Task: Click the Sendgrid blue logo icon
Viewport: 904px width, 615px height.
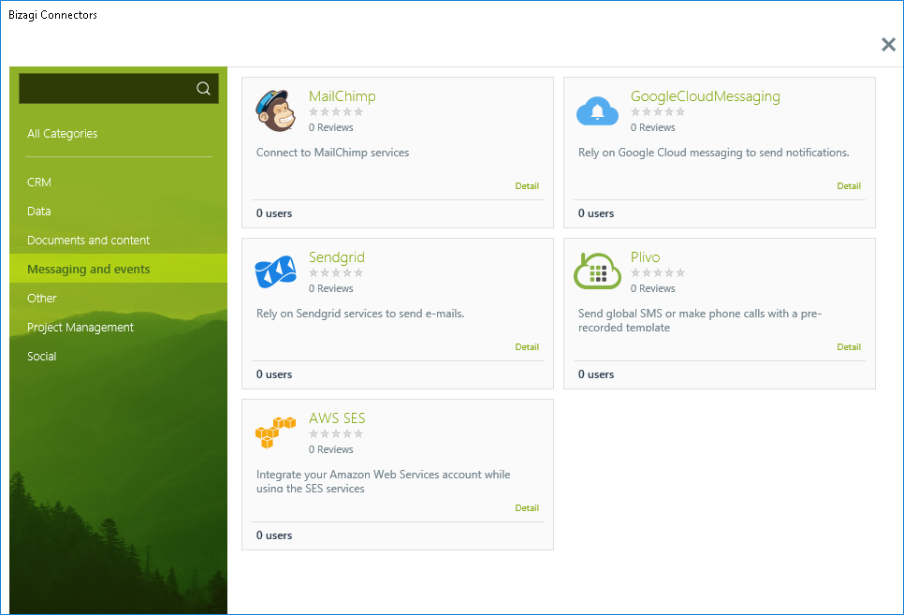Action: click(275, 271)
